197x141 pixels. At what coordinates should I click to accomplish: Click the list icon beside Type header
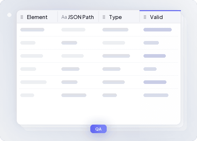(x=104, y=17)
